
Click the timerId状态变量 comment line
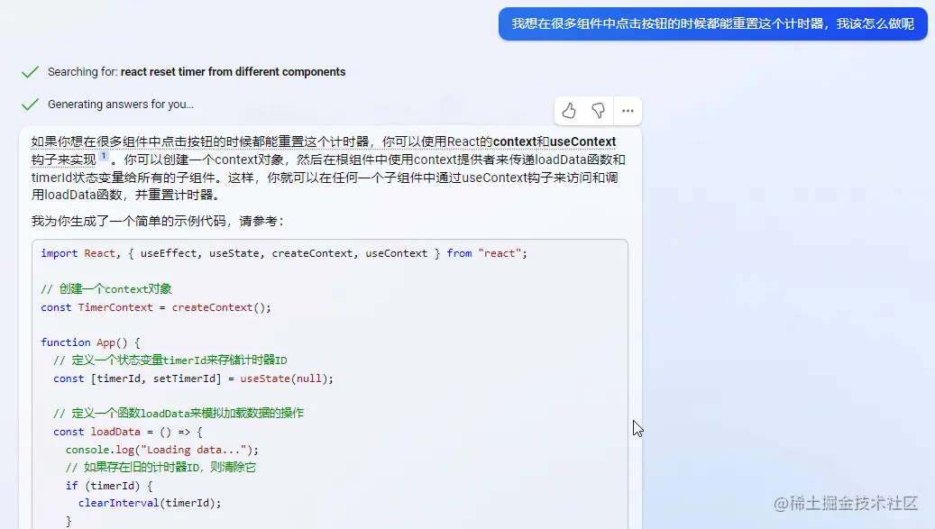click(170, 360)
